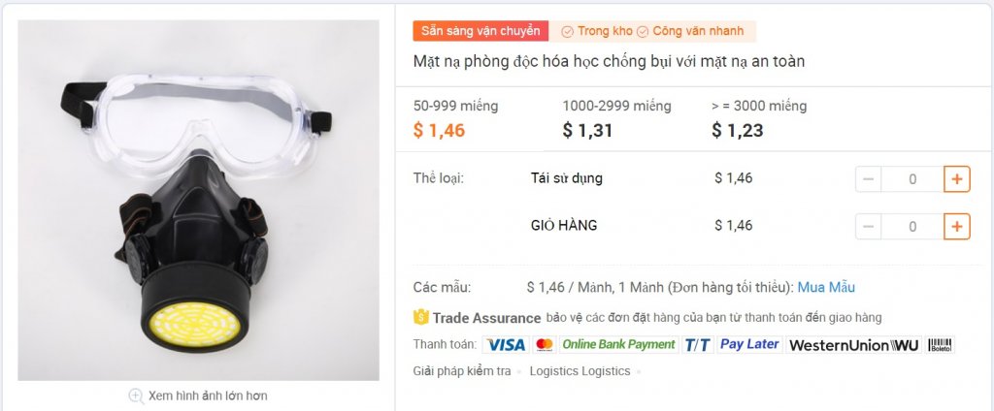
Task: Decrease quantity for Tái sử dụng
Action: click(868, 179)
